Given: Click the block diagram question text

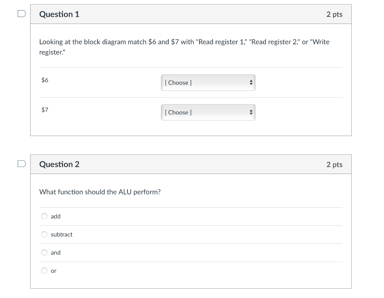Looking at the screenshot, I should 184,47.
